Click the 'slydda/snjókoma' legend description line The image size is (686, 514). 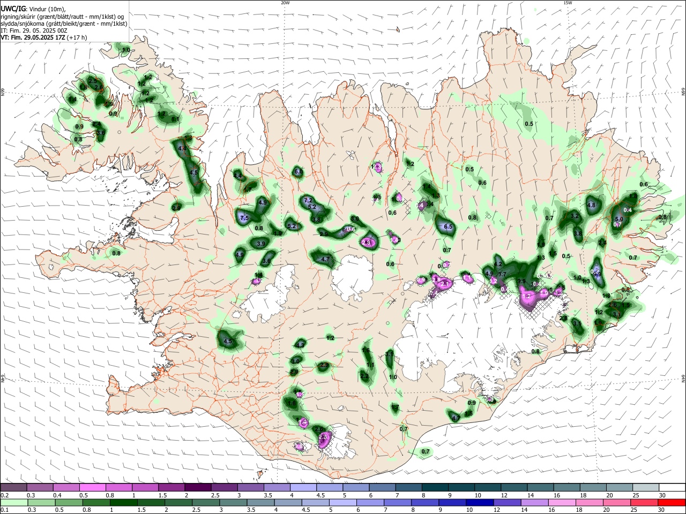pos(64,24)
